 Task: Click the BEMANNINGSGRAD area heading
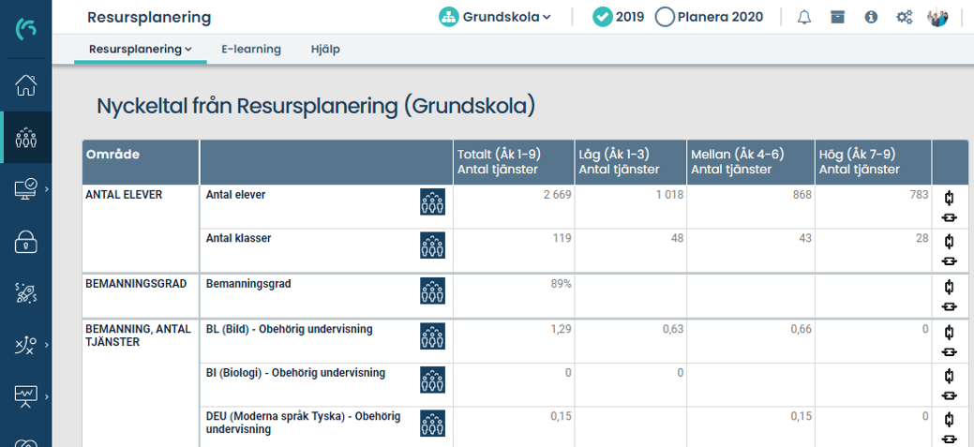pyautogui.click(x=135, y=284)
